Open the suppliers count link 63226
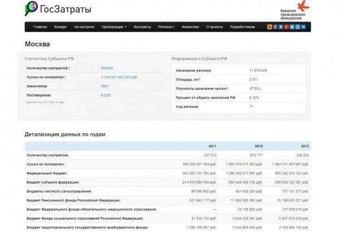Screen dimensions: 345x233 pos(106,95)
